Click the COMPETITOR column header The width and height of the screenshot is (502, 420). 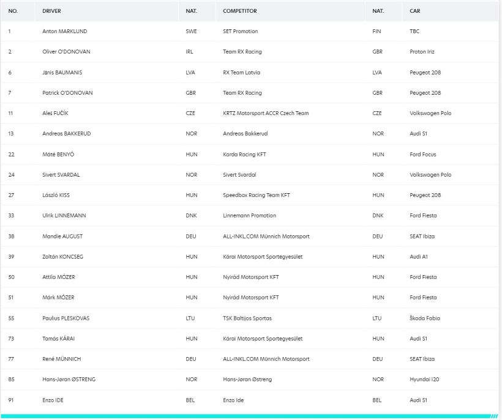[x=240, y=11]
